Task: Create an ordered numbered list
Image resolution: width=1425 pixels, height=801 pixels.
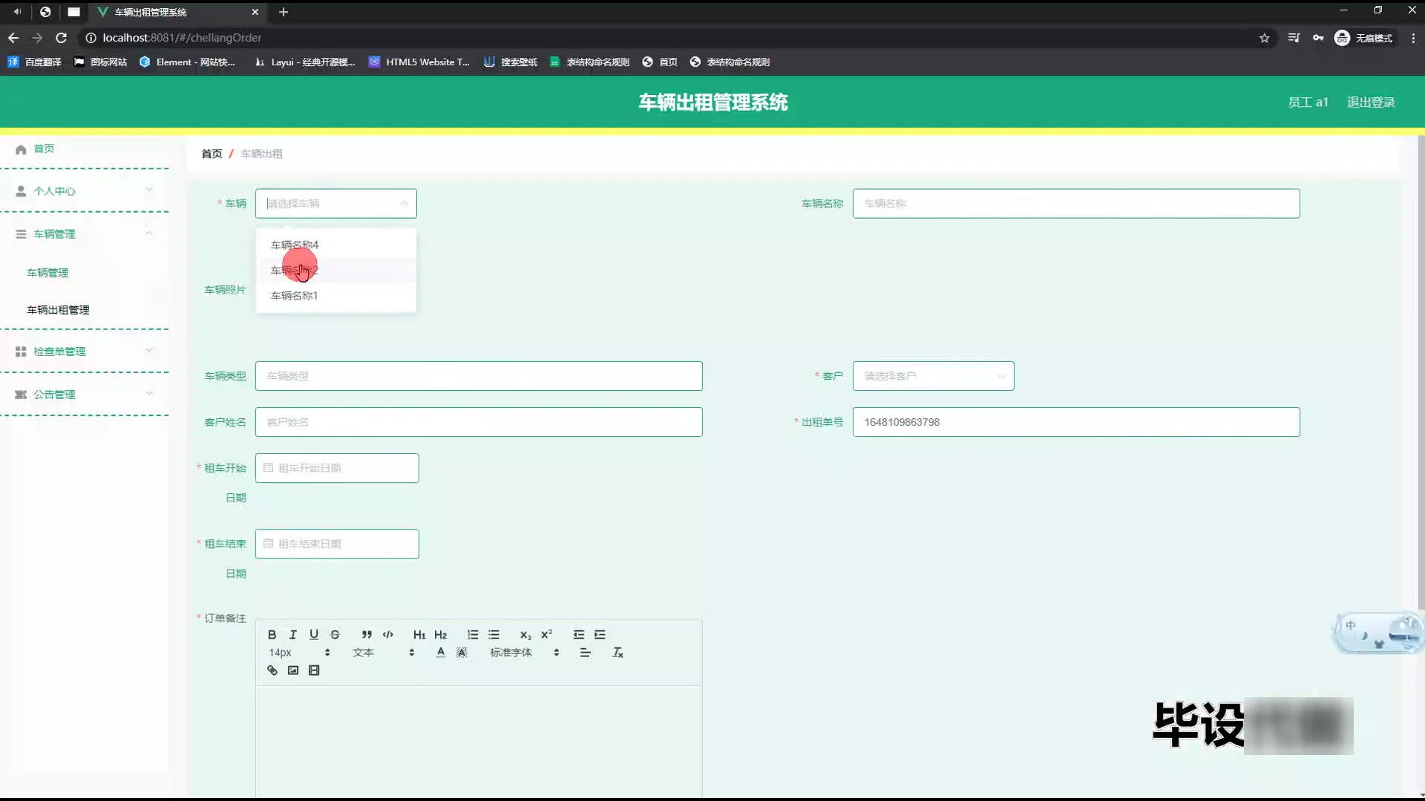Action: pos(473,635)
